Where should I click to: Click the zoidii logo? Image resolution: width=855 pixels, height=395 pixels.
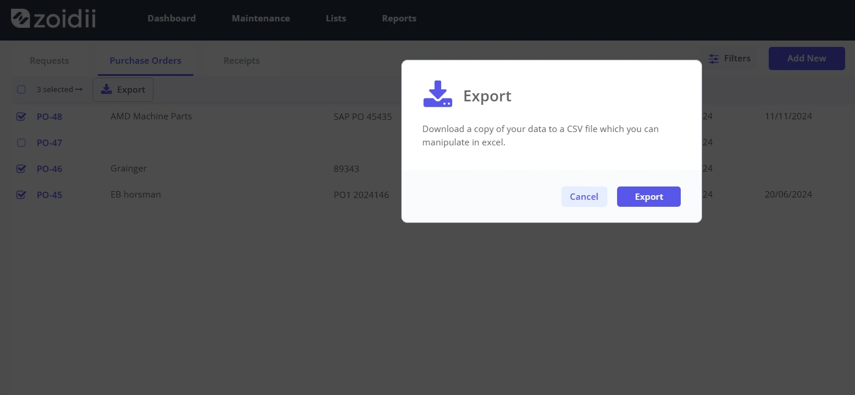(53, 19)
